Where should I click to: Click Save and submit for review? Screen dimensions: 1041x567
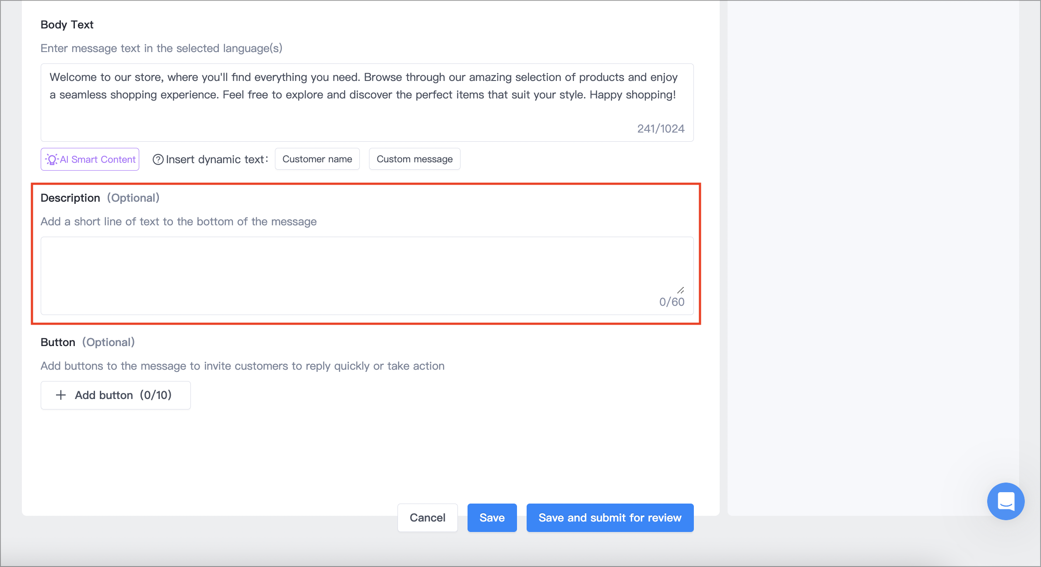tap(610, 518)
